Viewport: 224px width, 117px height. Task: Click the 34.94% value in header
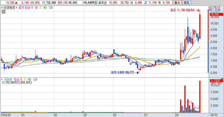[72, 2]
